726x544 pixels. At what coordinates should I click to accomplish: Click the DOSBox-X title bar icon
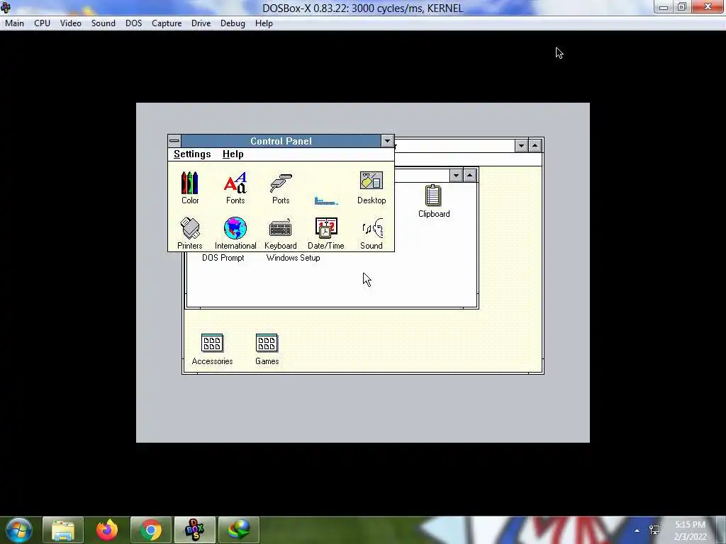pyautogui.click(x=6, y=8)
